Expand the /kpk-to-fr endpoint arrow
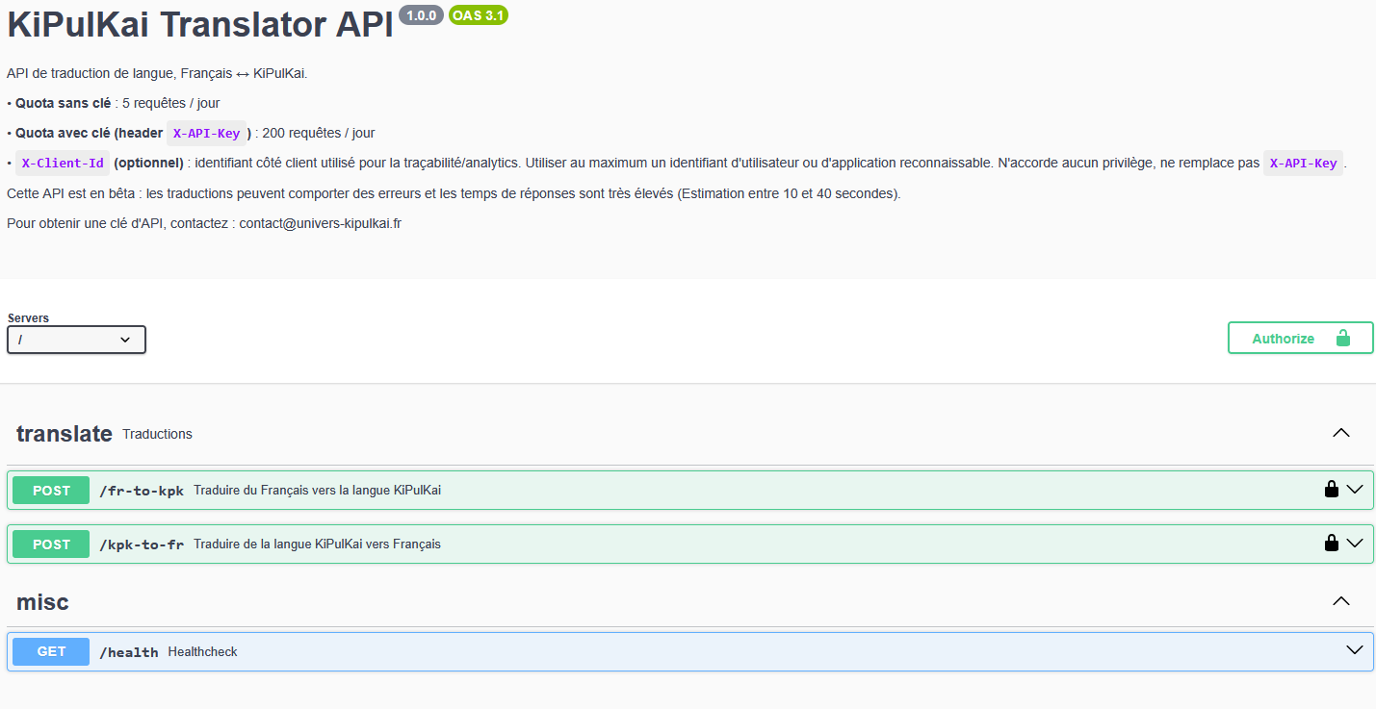Viewport: 1376px width, 709px height. (x=1355, y=544)
